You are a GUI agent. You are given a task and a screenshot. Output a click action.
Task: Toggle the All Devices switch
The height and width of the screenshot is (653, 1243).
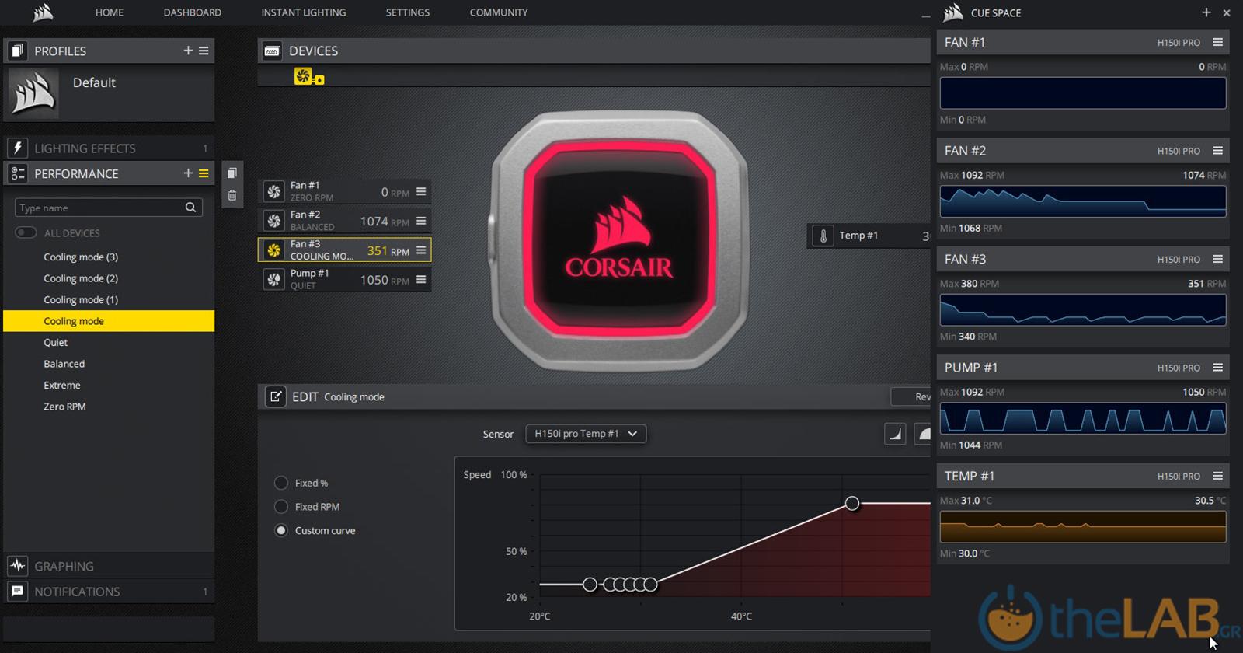coord(26,232)
